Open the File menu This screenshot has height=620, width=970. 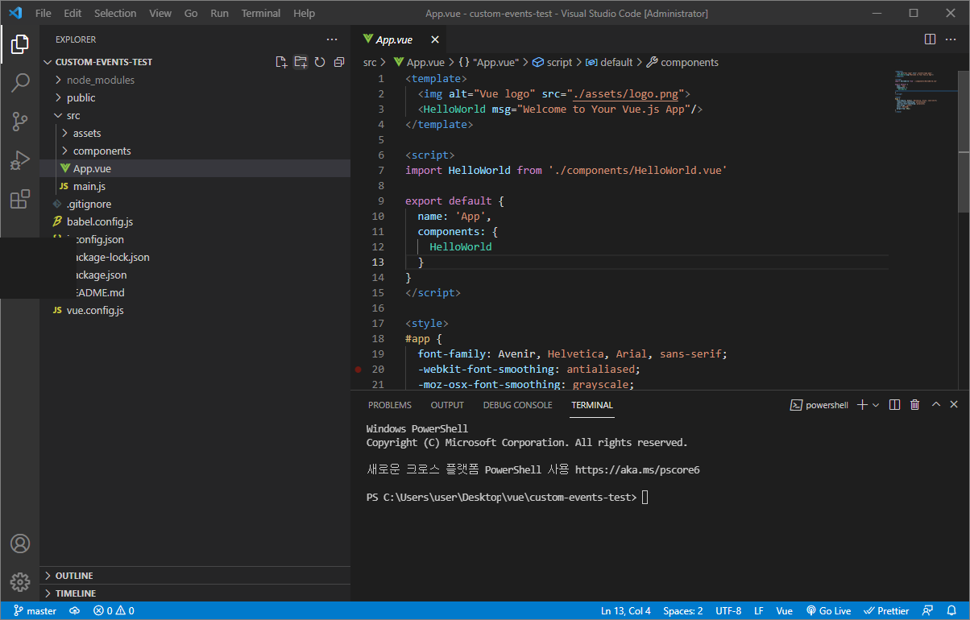tap(44, 14)
